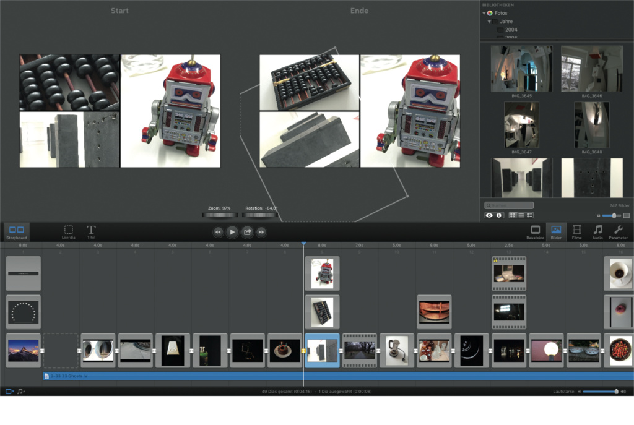Switch to the Audio tab
The image size is (634, 425).
pos(597,231)
